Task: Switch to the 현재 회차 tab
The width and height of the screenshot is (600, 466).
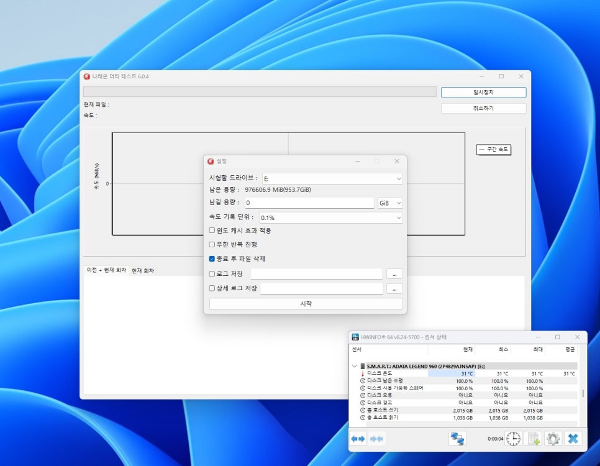Action: [x=142, y=271]
